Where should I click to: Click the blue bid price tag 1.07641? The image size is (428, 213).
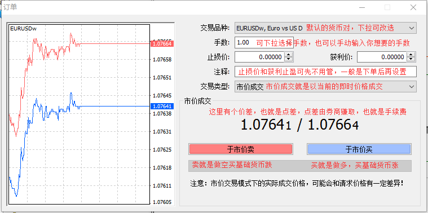coord(162,106)
